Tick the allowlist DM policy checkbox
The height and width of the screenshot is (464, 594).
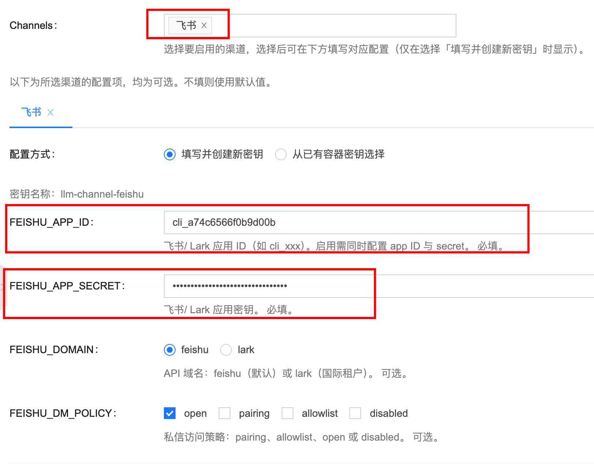click(x=287, y=413)
